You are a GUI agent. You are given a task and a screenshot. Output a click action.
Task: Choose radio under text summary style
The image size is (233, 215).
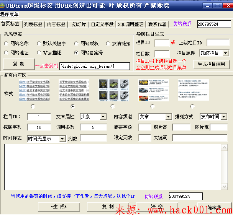[192, 106]
